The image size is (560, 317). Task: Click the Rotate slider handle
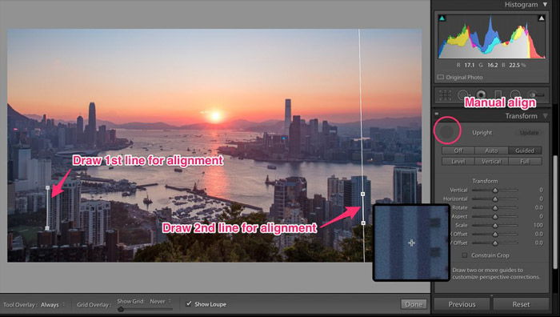point(495,207)
